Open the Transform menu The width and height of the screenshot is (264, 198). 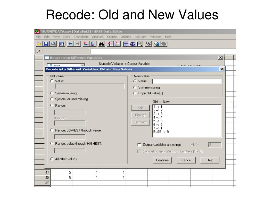pos(81,37)
